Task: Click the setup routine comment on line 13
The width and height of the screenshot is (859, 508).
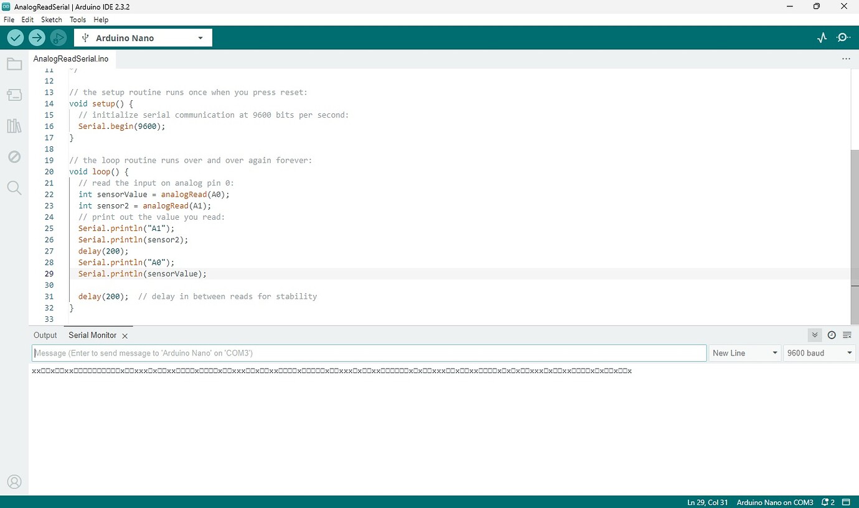Action: pyautogui.click(x=189, y=92)
